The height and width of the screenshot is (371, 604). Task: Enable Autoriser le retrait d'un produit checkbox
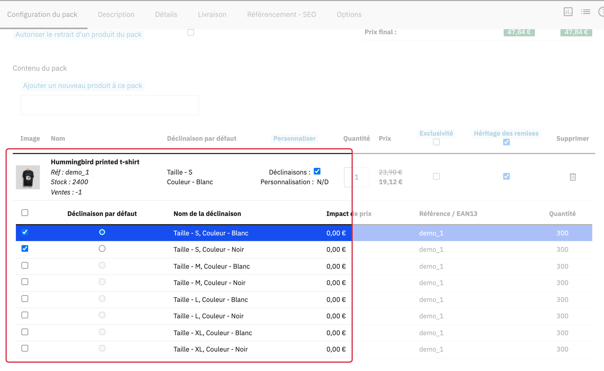(x=191, y=32)
